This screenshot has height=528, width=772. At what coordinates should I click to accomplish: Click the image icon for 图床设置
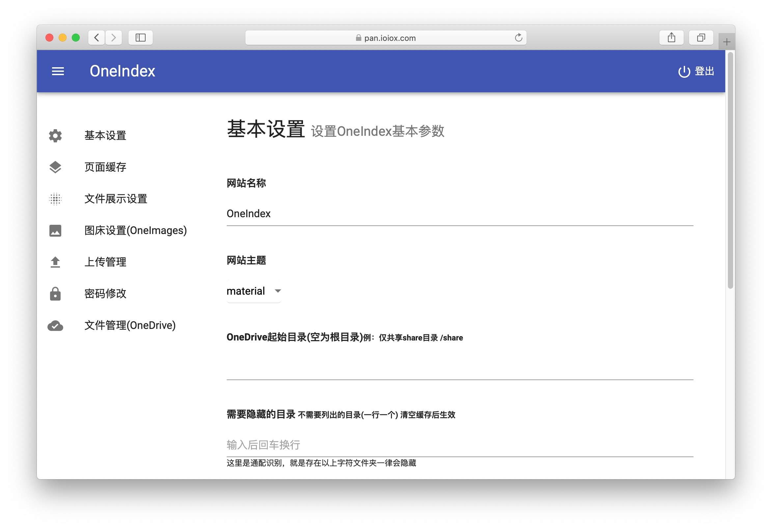(x=55, y=230)
